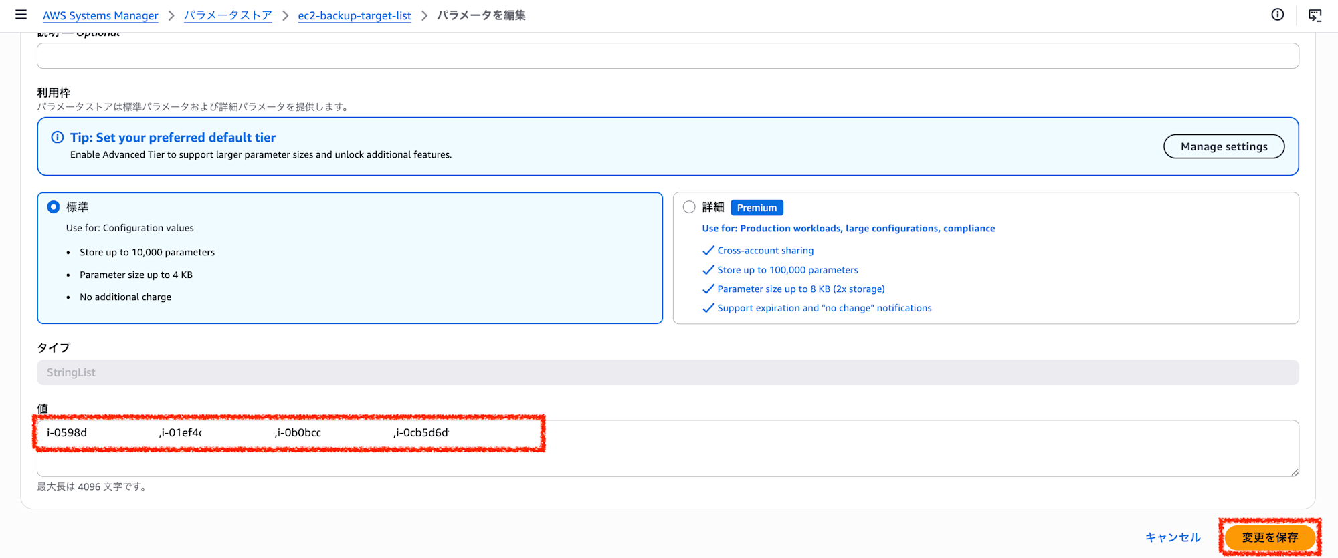Open the info panel icon
Viewport: 1338px width, 558px height.
tap(1278, 15)
